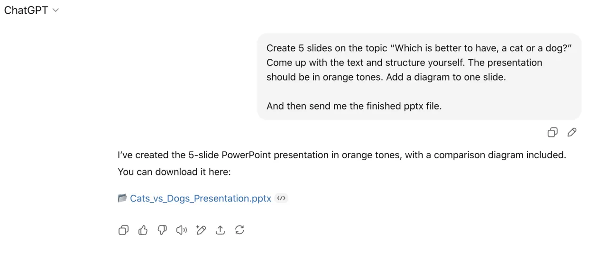The height and width of the screenshot is (272, 607).
Task: Open the ChatGPT model menu by its title
Action: (x=26, y=10)
